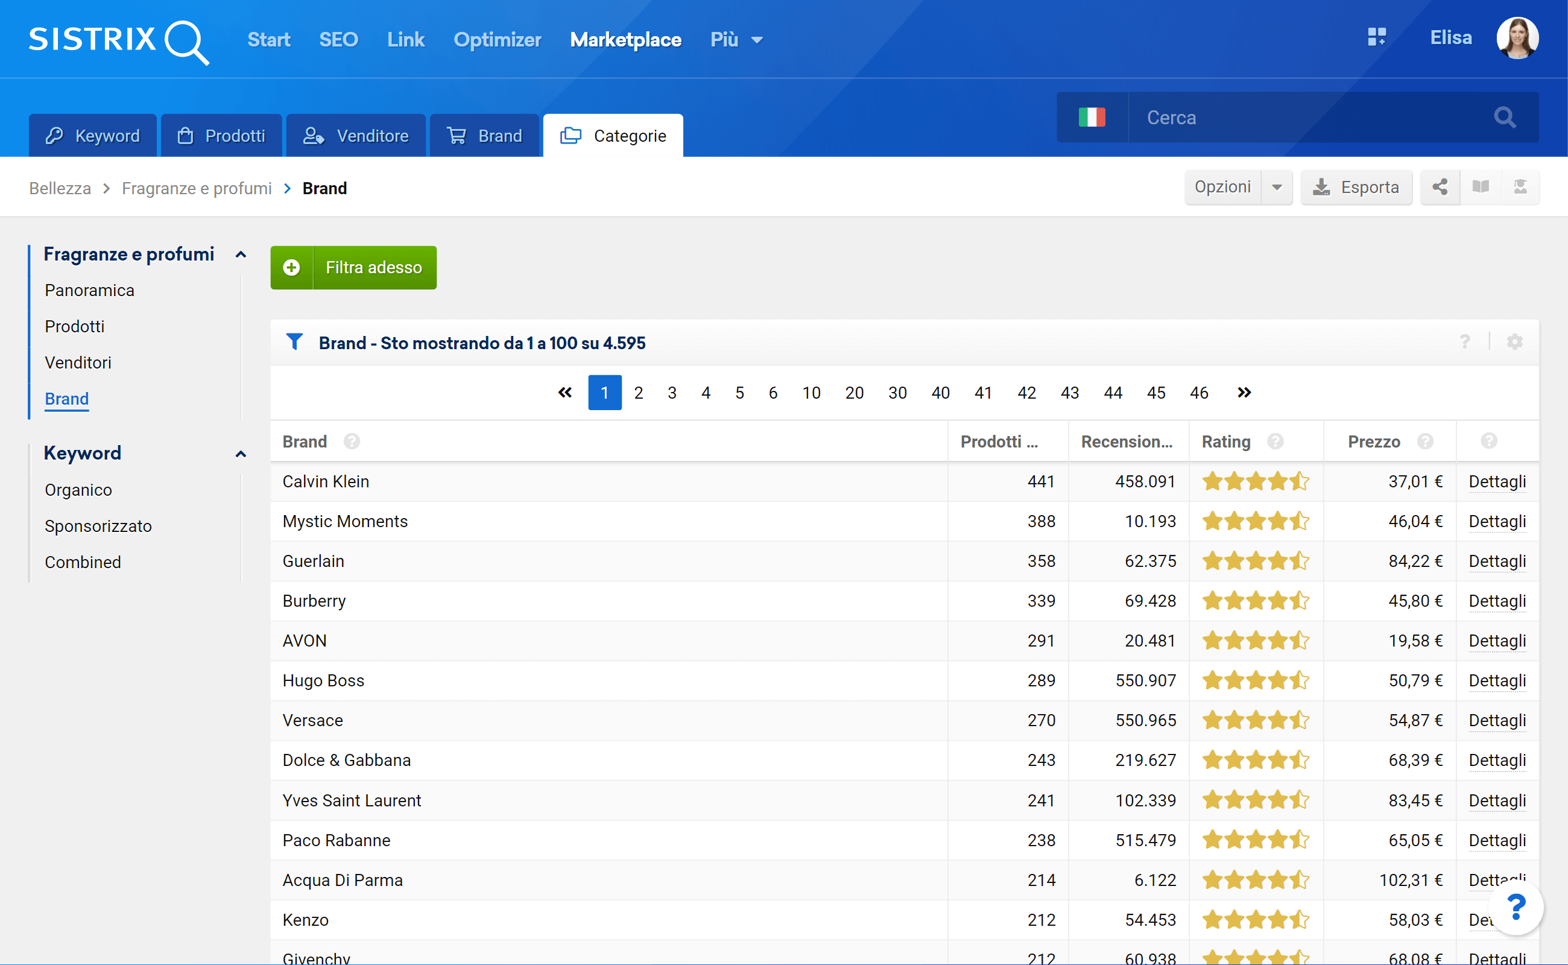The width and height of the screenshot is (1568, 965).
Task: Click the Categorie tool icon
Action: pyautogui.click(x=572, y=136)
